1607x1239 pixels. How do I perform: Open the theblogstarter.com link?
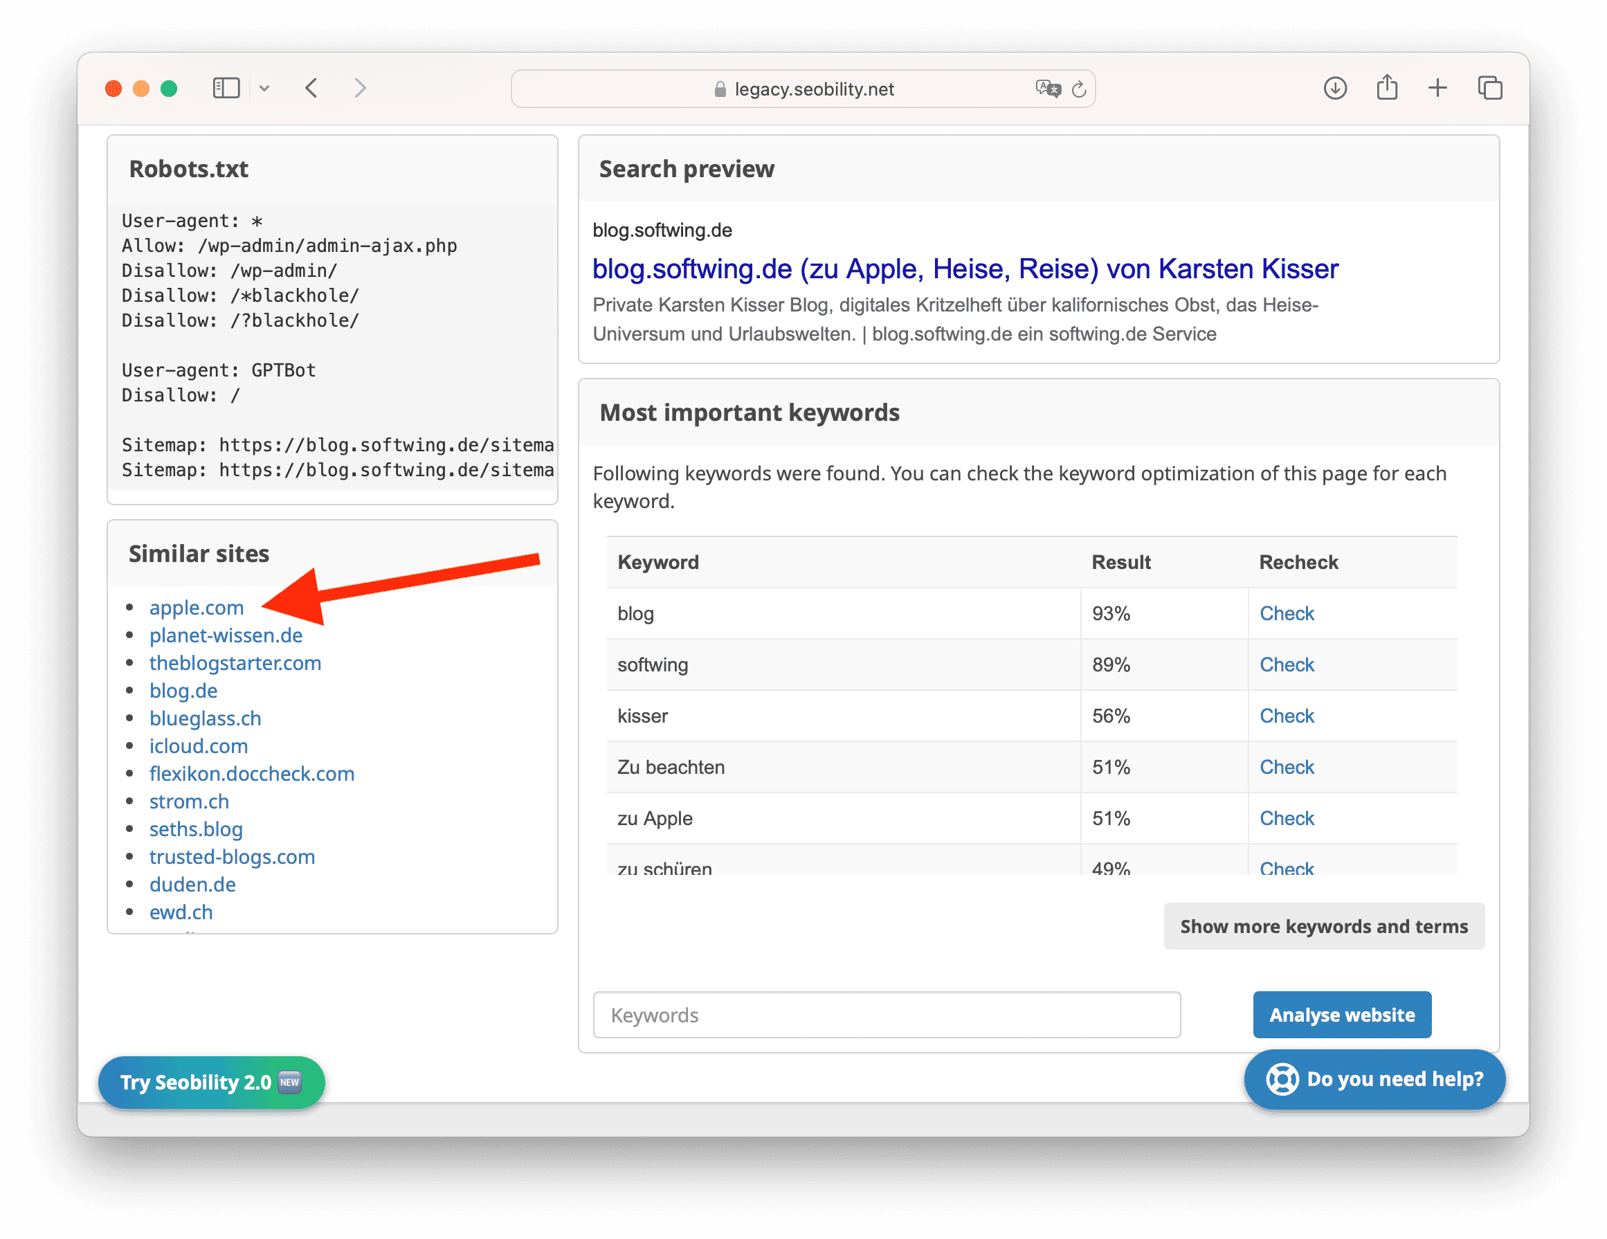235,663
